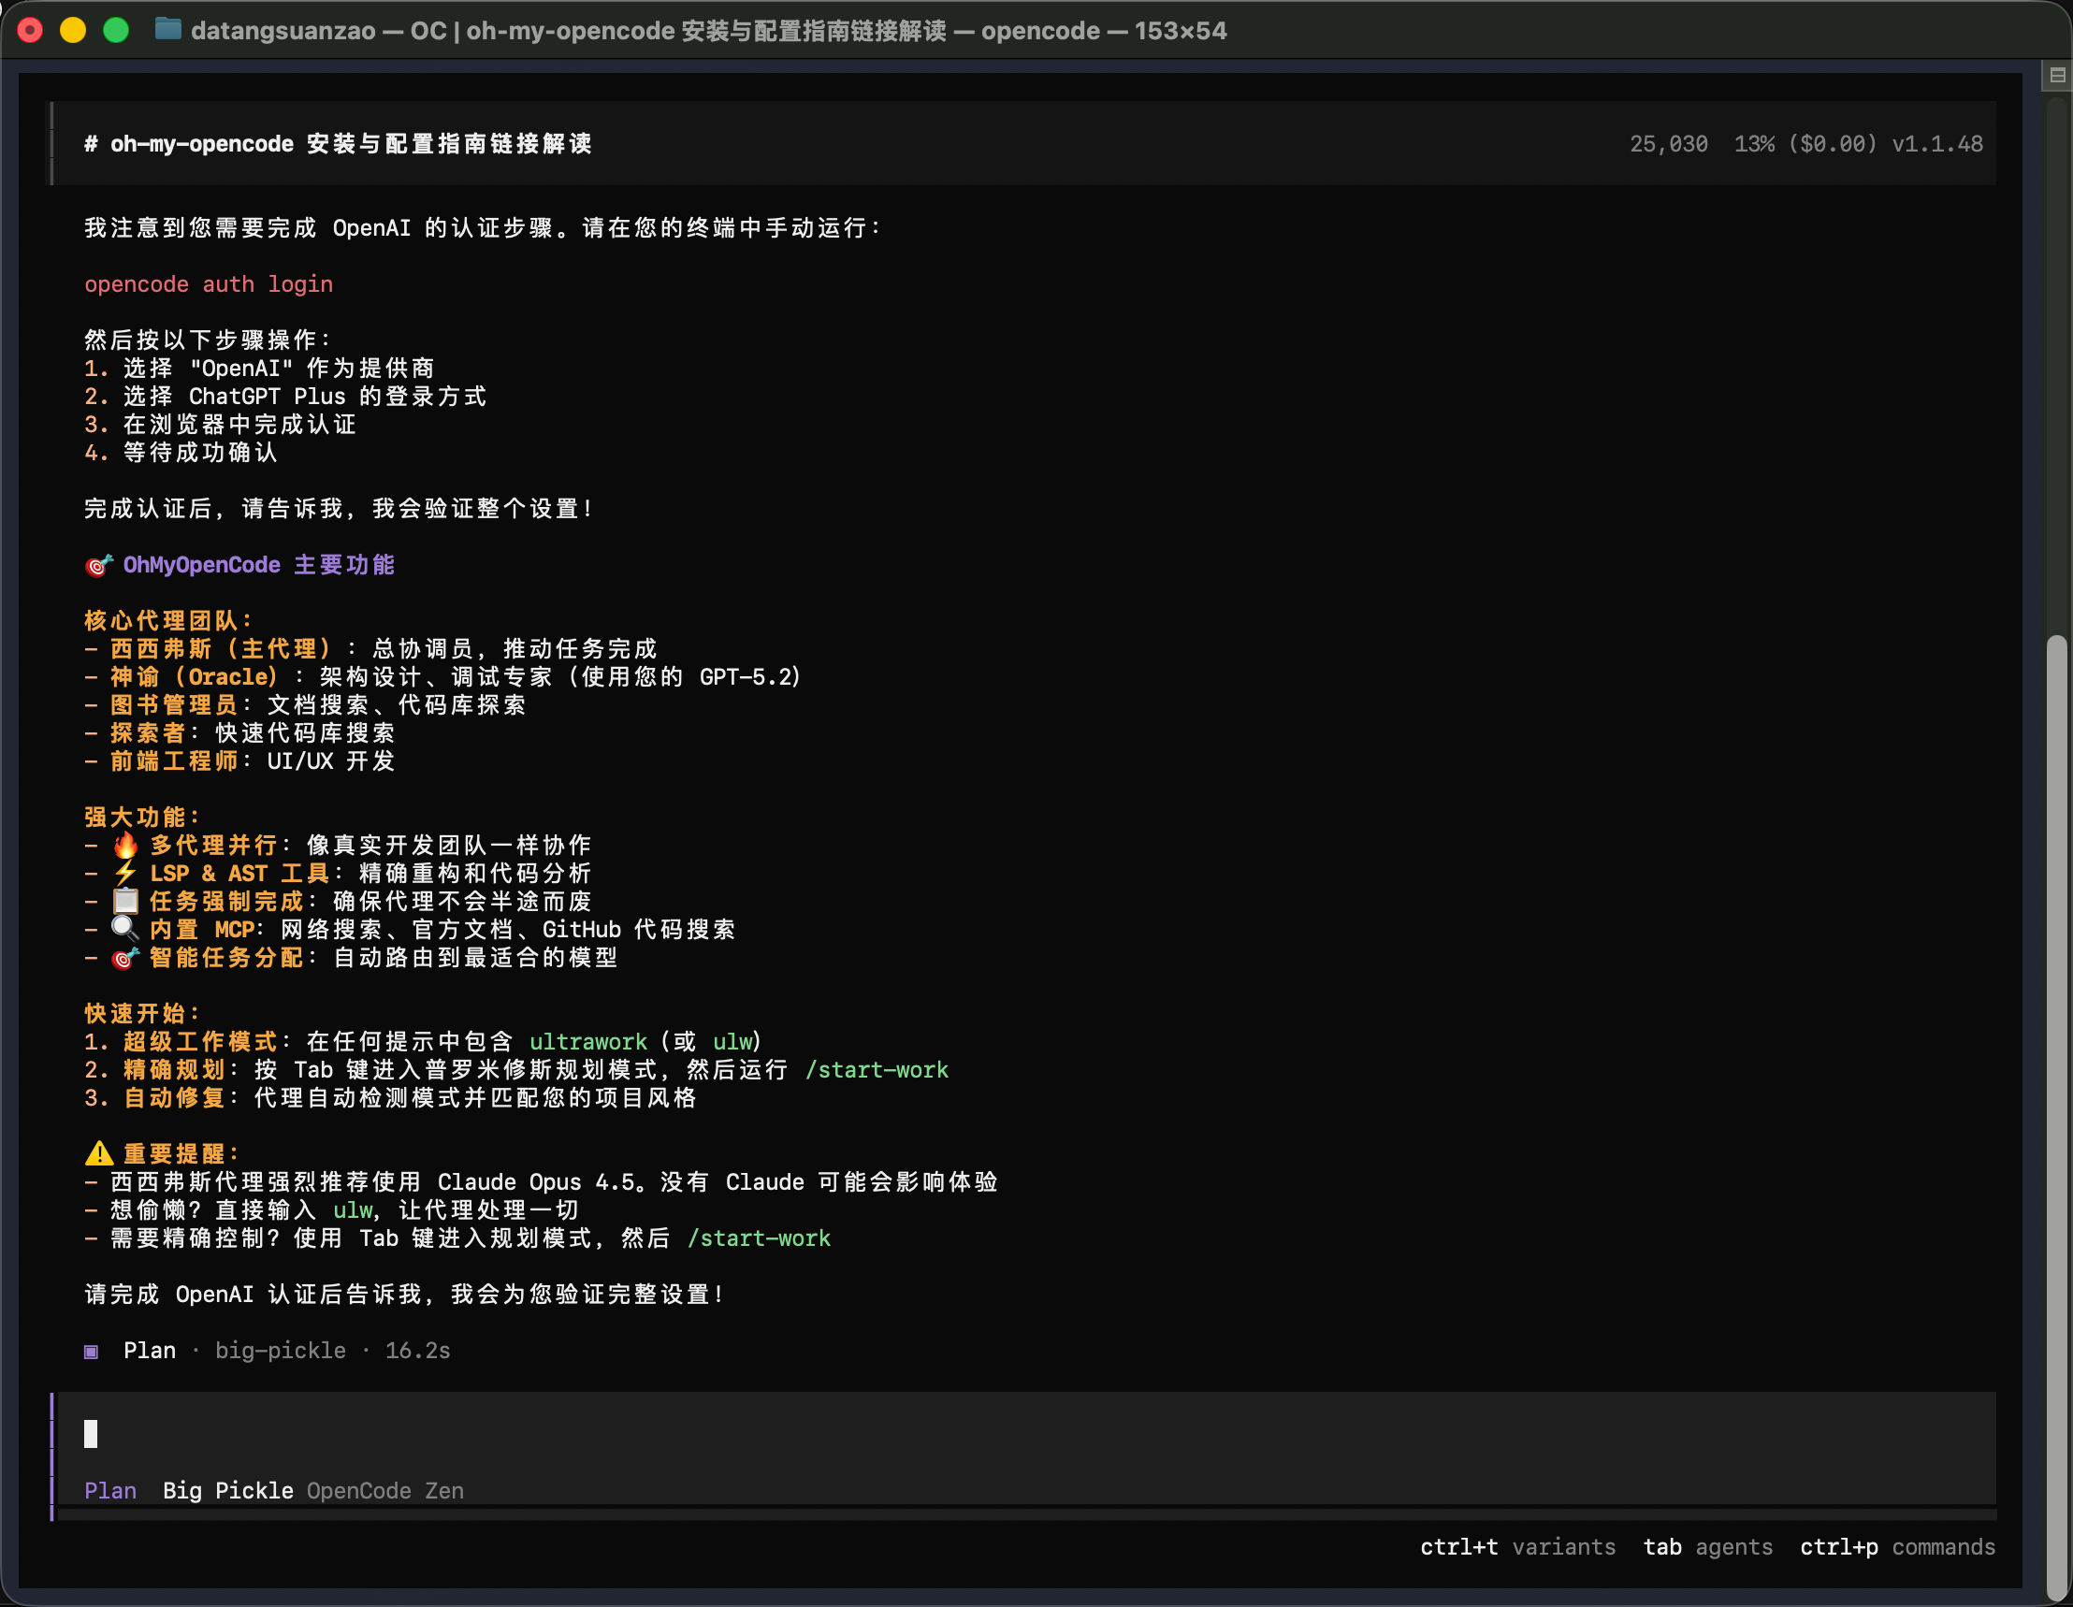Click the ultrawork keyword text
The height and width of the screenshot is (1607, 2073).
tap(587, 1041)
